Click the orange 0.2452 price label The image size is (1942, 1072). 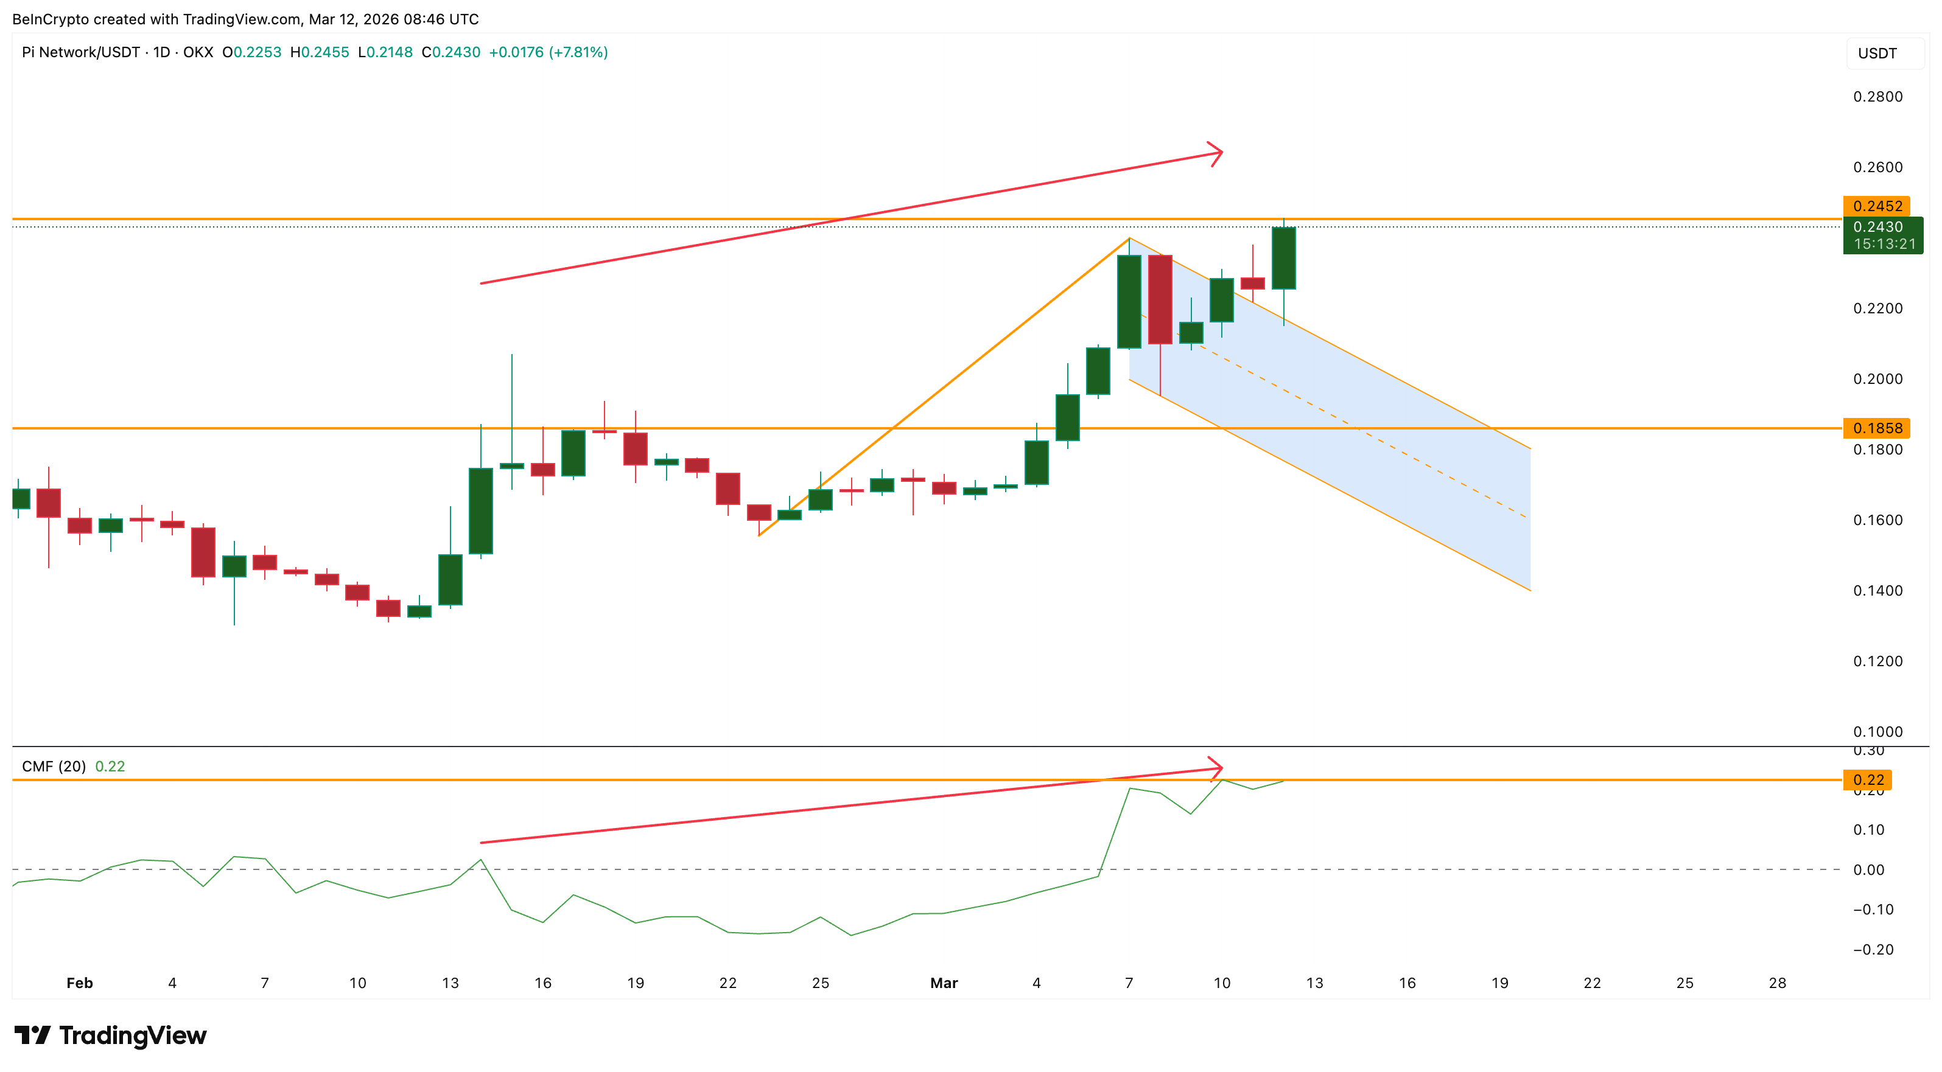(1876, 206)
